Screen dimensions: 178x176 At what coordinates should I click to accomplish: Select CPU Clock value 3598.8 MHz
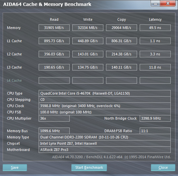click(105, 106)
